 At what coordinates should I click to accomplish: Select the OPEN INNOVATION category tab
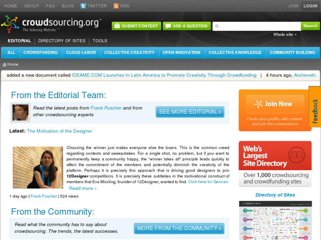[181, 52]
